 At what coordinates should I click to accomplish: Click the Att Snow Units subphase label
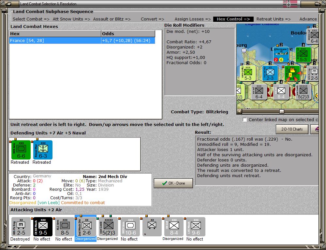71,19
